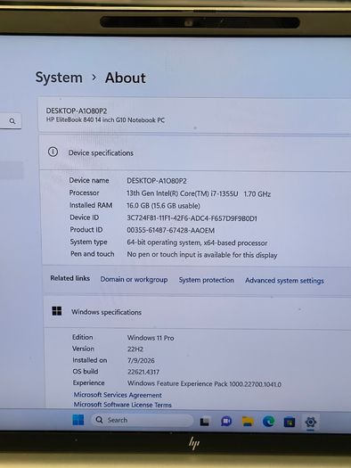The height and width of the screenshot is (468, 351).
Task: Collapse the Device specifications section header
Action: (195, 152)
